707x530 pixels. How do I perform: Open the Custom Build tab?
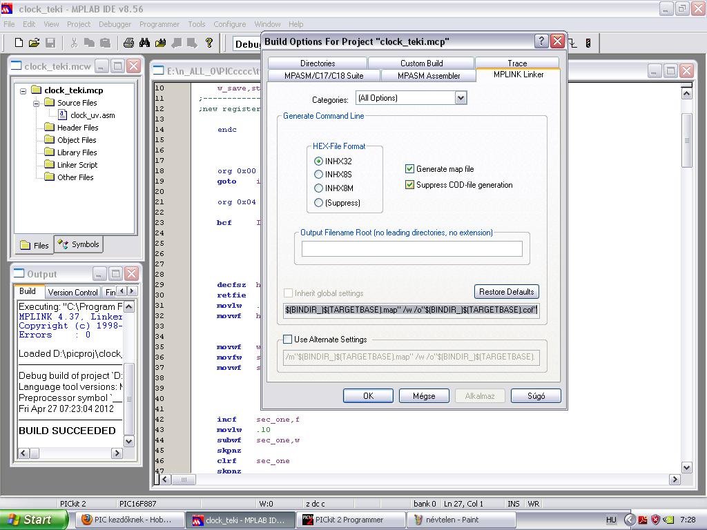click(421, 63)
